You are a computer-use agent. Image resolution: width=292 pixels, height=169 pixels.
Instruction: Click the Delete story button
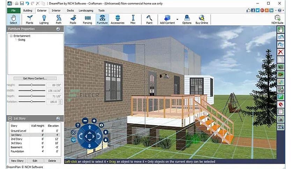[52, 161]
